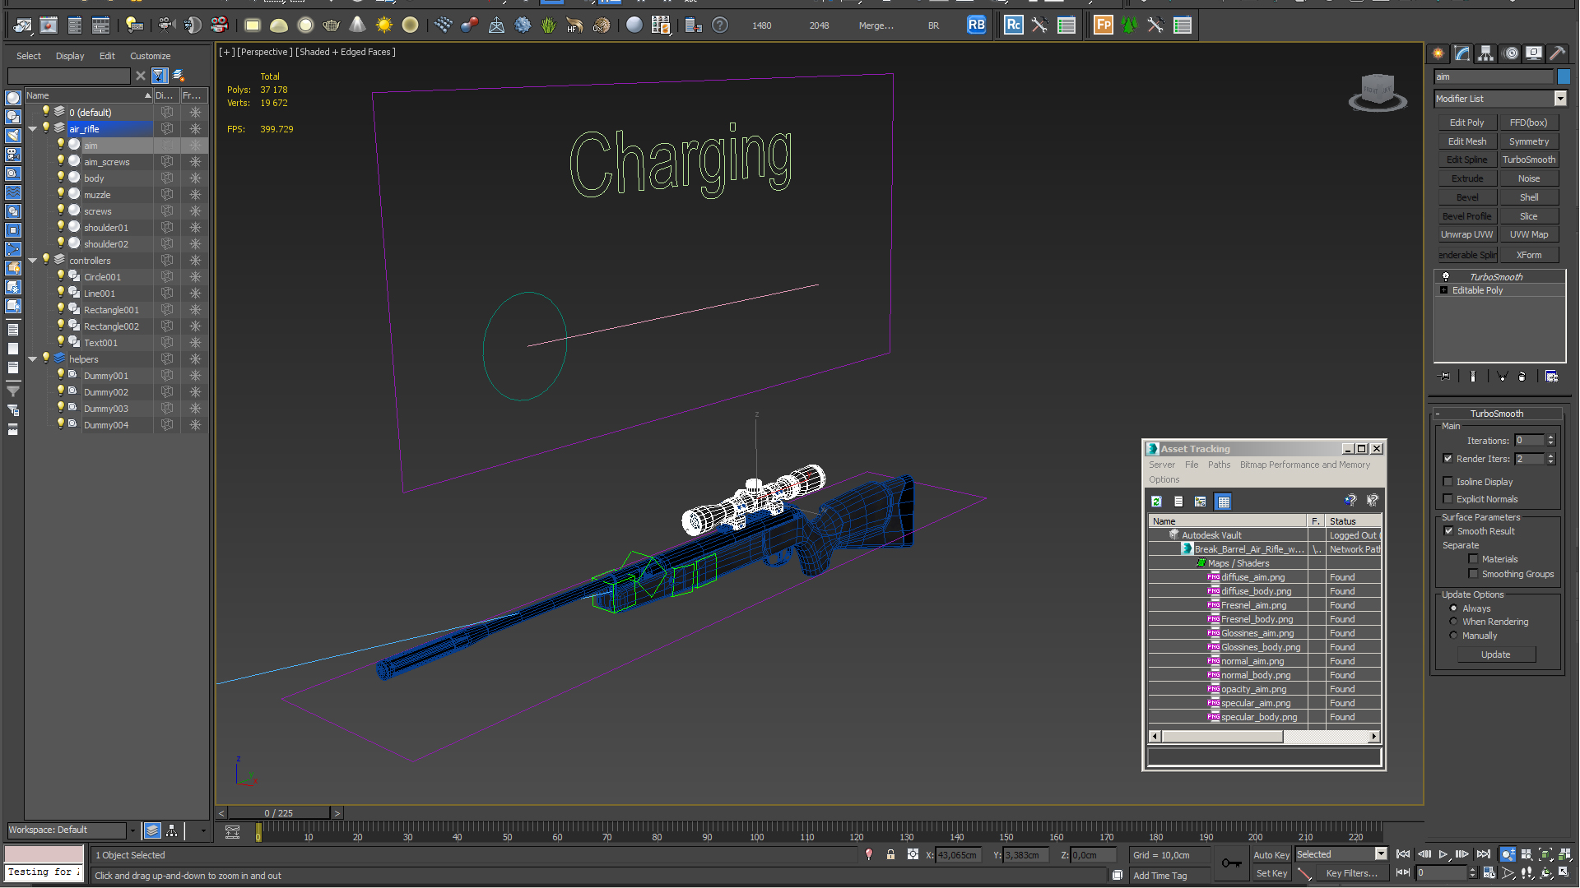This screenshot has height=888, width=1580.
Task: Click the Set Keys large key icon
Action: coord(1232,863)
